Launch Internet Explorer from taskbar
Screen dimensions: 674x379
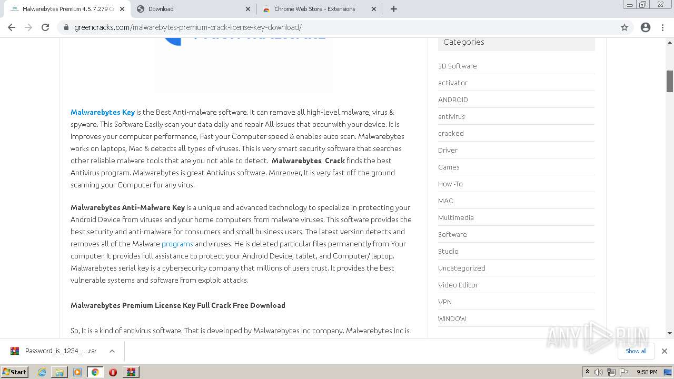pyautogui.click(x=42, y=372)
